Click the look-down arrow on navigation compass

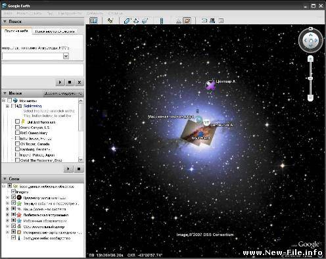tap(311, 46)
